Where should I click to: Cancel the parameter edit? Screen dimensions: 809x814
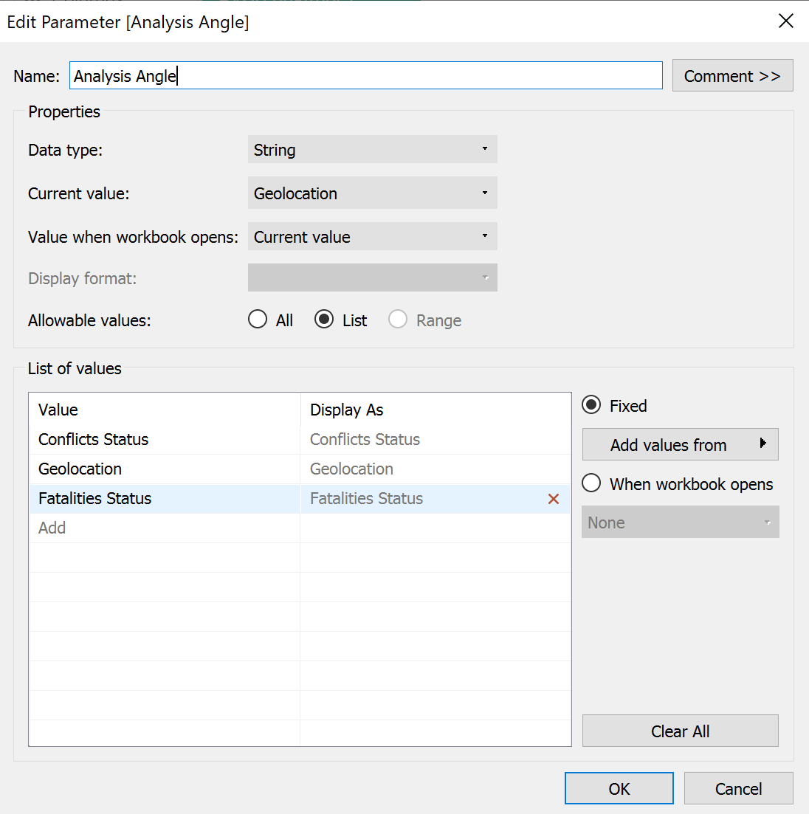[x=738, y=788]
